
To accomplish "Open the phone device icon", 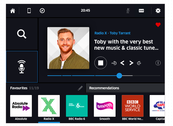I will tap(29, 11).
